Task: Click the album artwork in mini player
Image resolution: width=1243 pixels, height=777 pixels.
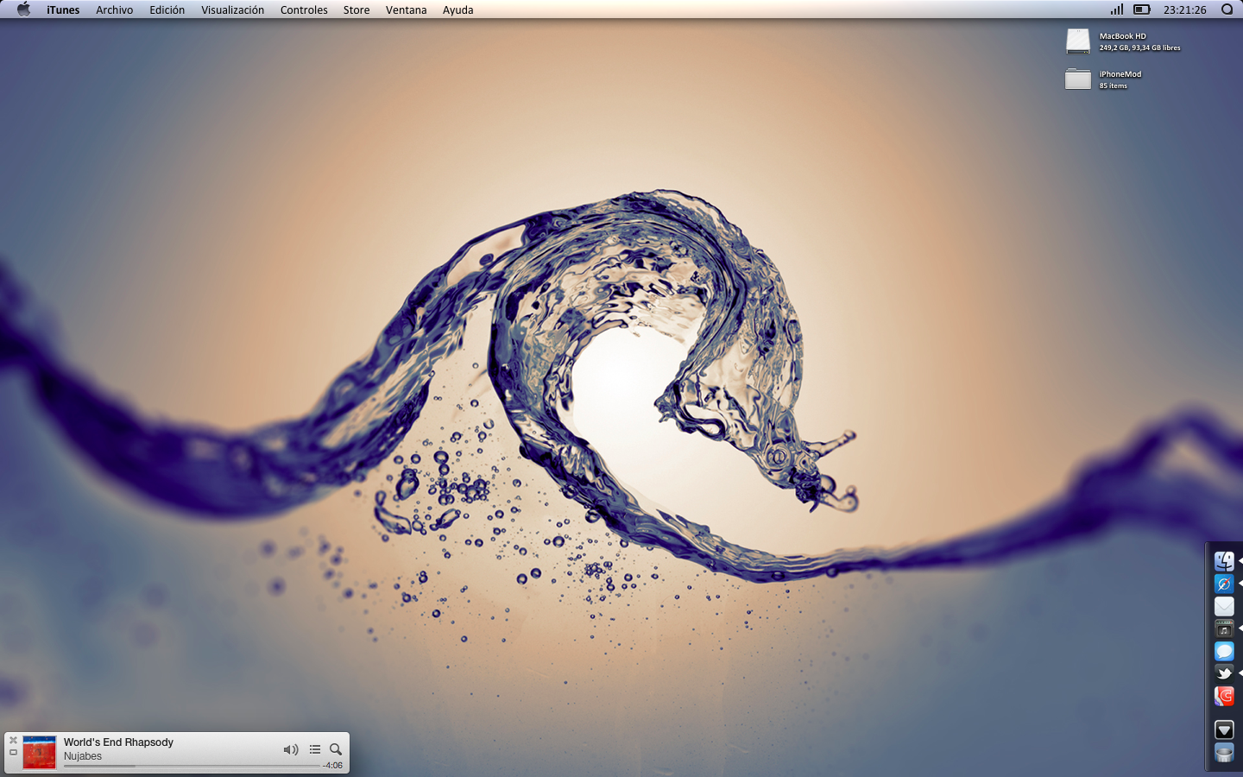Action: point(39,753)
